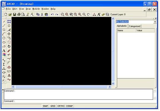The width and height of the screenshot is (160, 111).
Task: Save drawing using floppy disk icon
Action: [15, 14]
